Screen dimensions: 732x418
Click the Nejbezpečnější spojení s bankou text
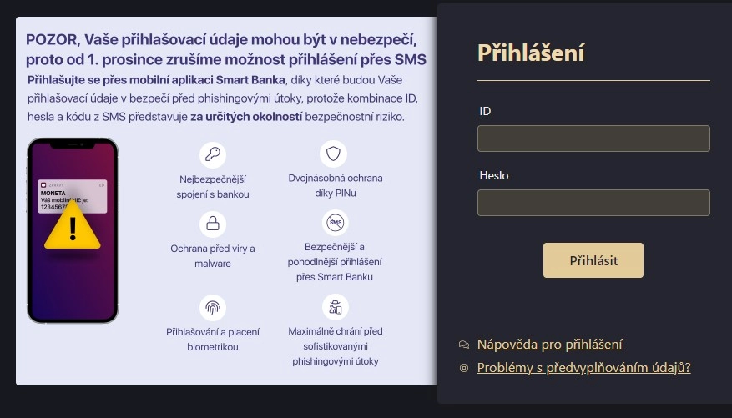[x=214, y=187]
